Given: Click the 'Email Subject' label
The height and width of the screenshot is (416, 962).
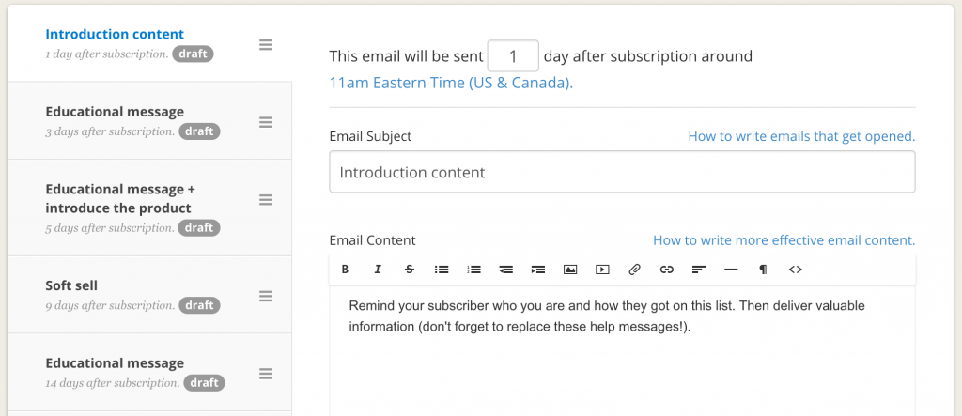Looking at the screenshot, I should tap(370, 136).
